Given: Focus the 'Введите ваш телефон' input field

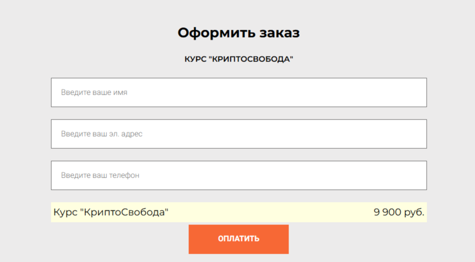Looking at the screenshot, I should point(239,175).
